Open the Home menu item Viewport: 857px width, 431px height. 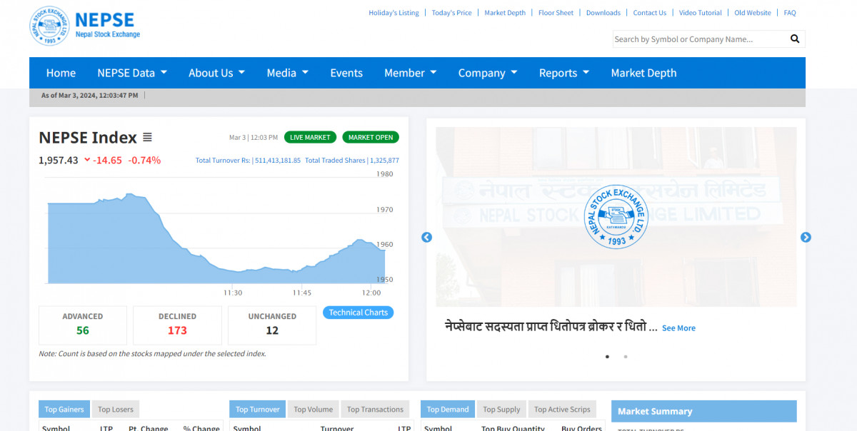pyautogui.click(x=61, y=73)
